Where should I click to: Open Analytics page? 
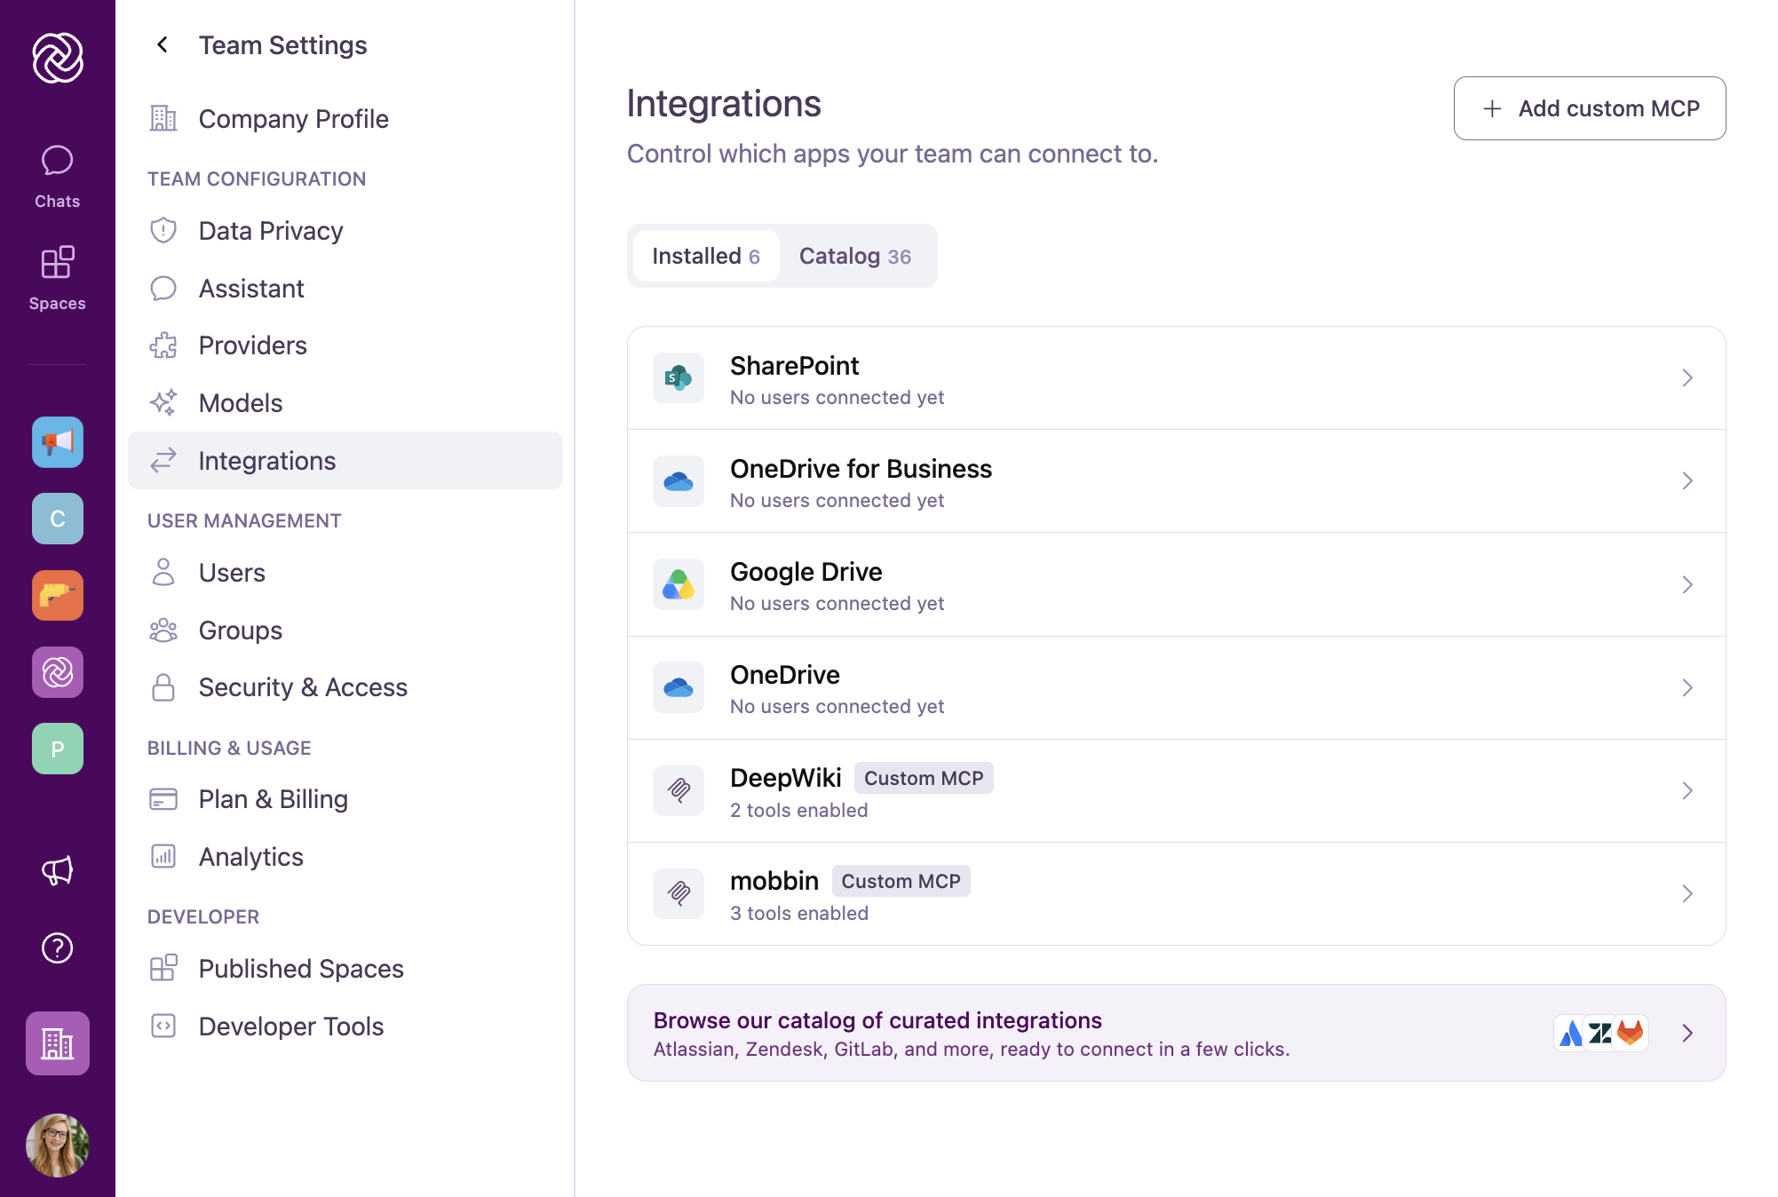pos(345,857)
